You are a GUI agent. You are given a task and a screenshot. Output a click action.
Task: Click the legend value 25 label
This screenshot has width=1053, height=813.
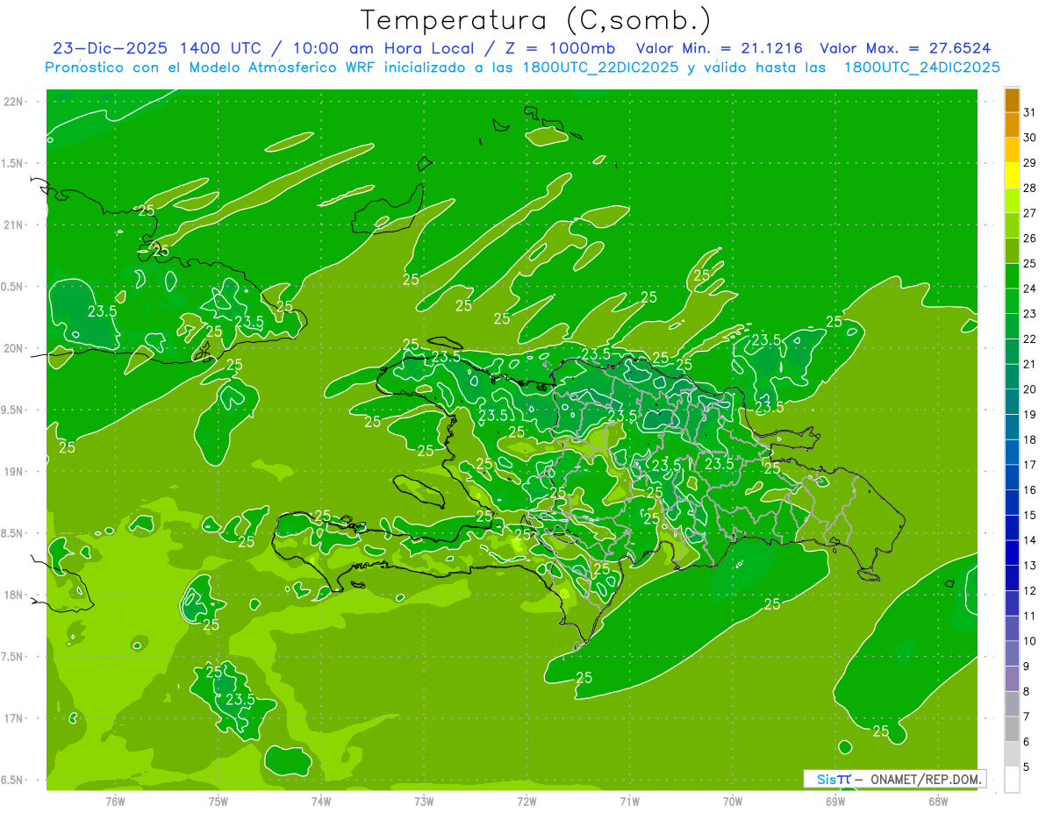pyautogui.click(x=1029, y=263)
